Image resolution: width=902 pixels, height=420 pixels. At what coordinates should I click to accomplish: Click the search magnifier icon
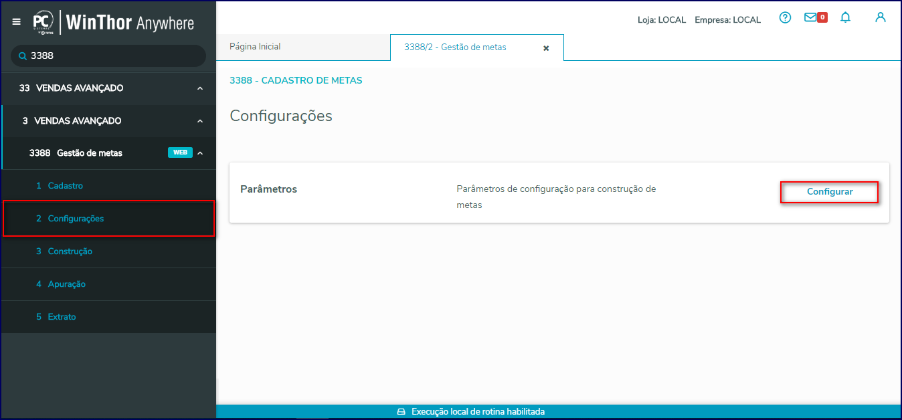(22, 56)
